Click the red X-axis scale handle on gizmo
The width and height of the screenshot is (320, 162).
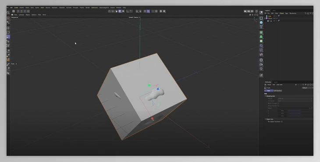tap(152, 118)
